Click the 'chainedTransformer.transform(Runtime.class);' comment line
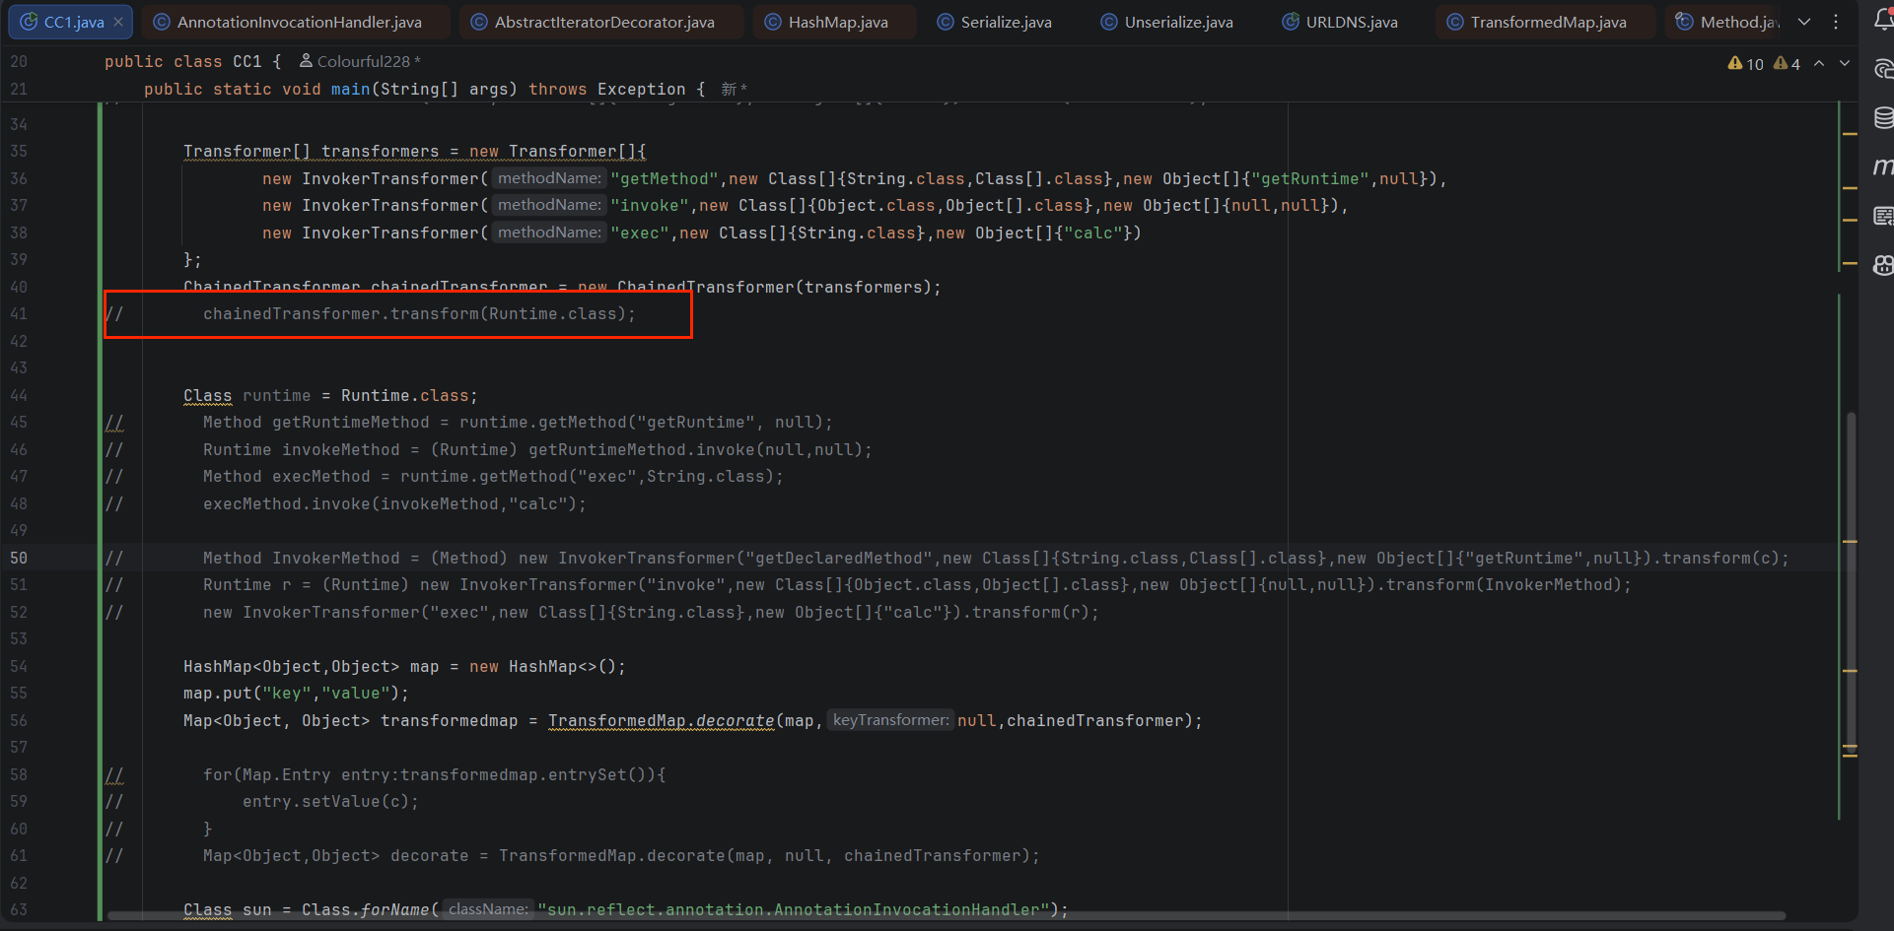Image resolution: width=1894 pixels, height=931 pixels. [x=419, y=313]
